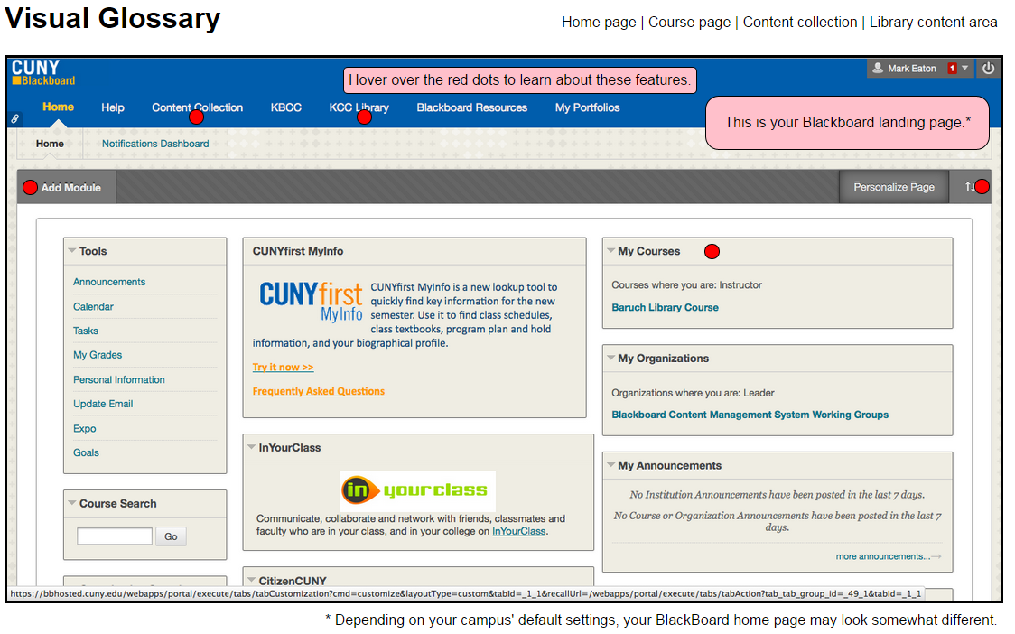
Task: Click the CUNY Blackboard logo
Action: tap(43, 72)
